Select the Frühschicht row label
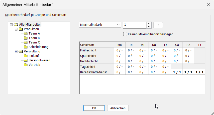Viewport: 214px width, 115px height. point(97,50)
